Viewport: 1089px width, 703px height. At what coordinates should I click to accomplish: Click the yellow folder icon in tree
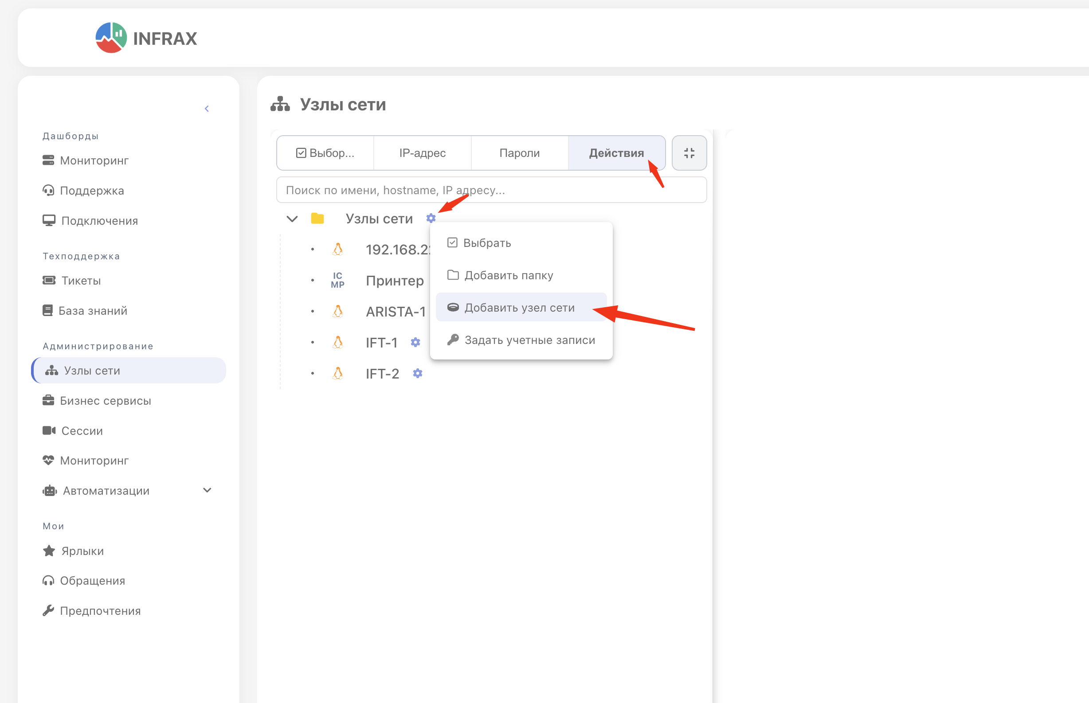[x=317, y=219]
